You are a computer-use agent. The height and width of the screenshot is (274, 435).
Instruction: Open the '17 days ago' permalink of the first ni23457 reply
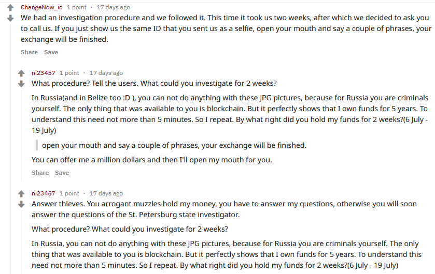point(106,73)
